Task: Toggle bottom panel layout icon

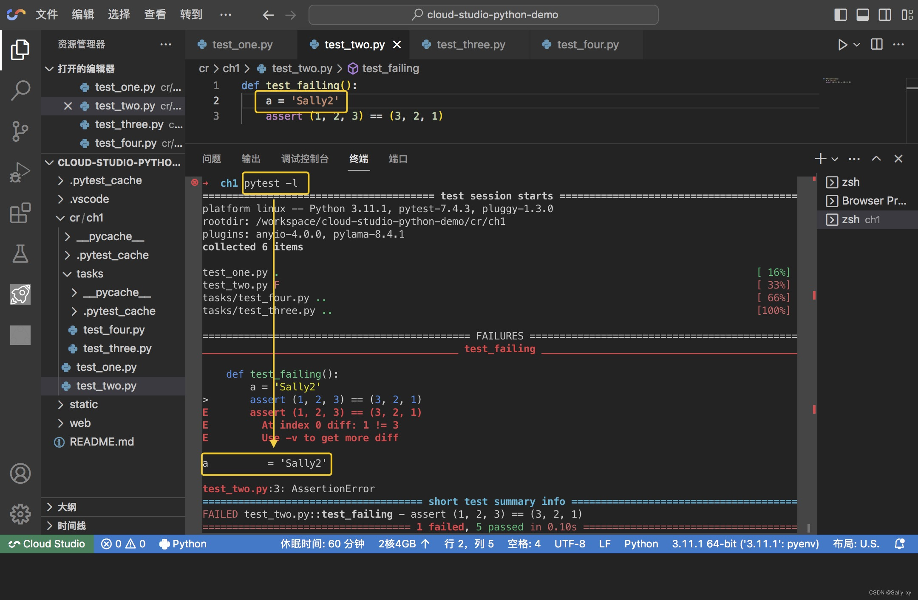Action: pyautogui.click(x=862, y=15)
